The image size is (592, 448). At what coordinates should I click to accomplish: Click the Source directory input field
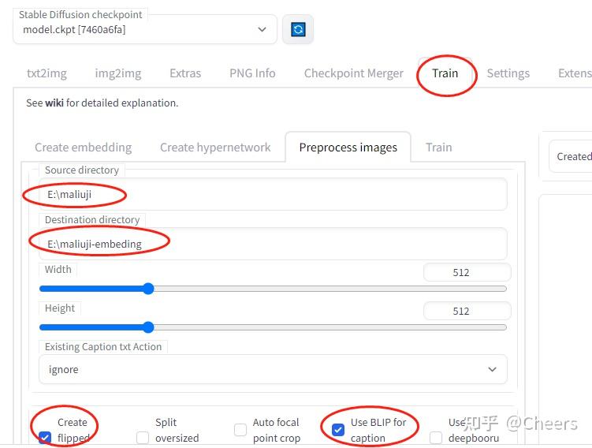tap(272, 194)
